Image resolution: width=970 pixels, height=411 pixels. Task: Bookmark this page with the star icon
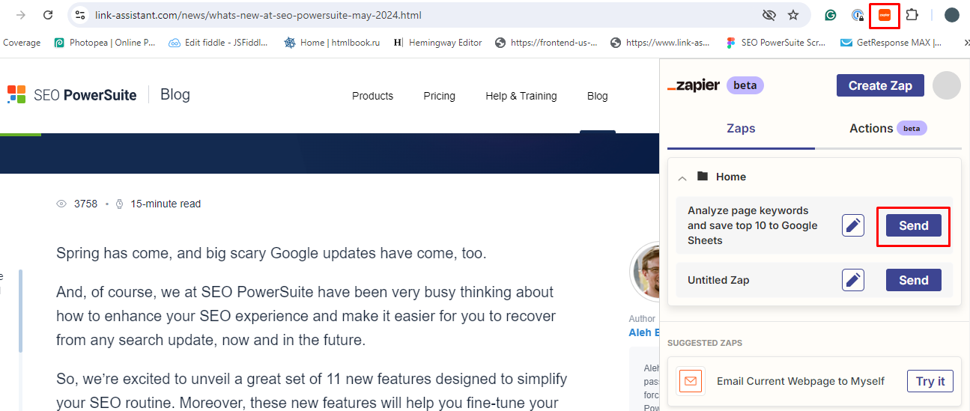(x=793, y=15)
